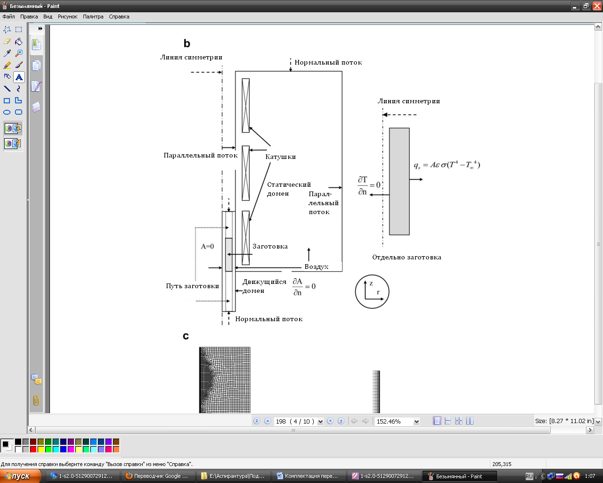Open the 152.46% zoom dropdown
The image size is (603, 483).
(416, 422)
